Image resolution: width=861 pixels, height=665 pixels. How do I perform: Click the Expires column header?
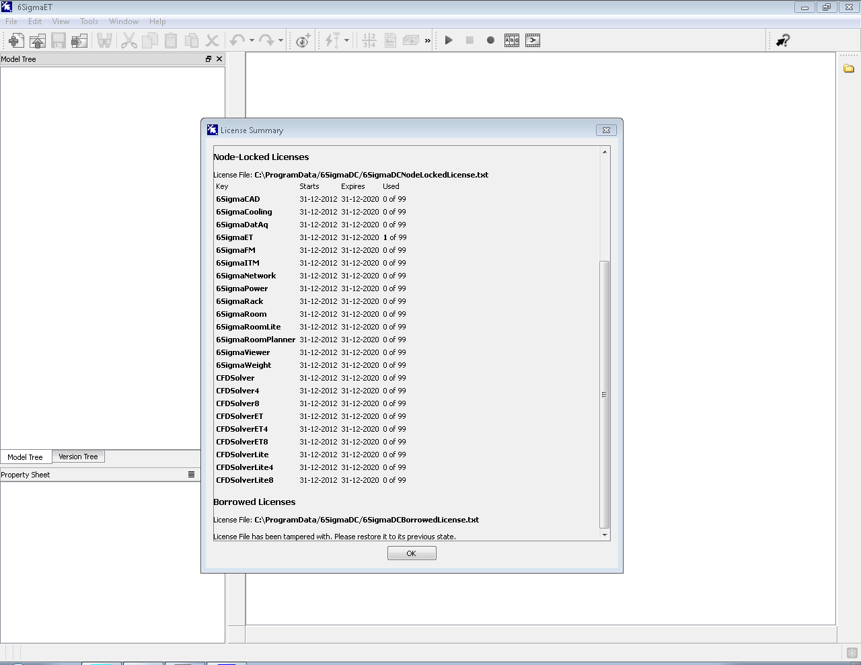tap(353, 186)
